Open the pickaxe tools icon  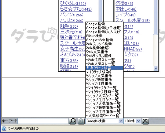pyautogui.click(x=145, y=121)
